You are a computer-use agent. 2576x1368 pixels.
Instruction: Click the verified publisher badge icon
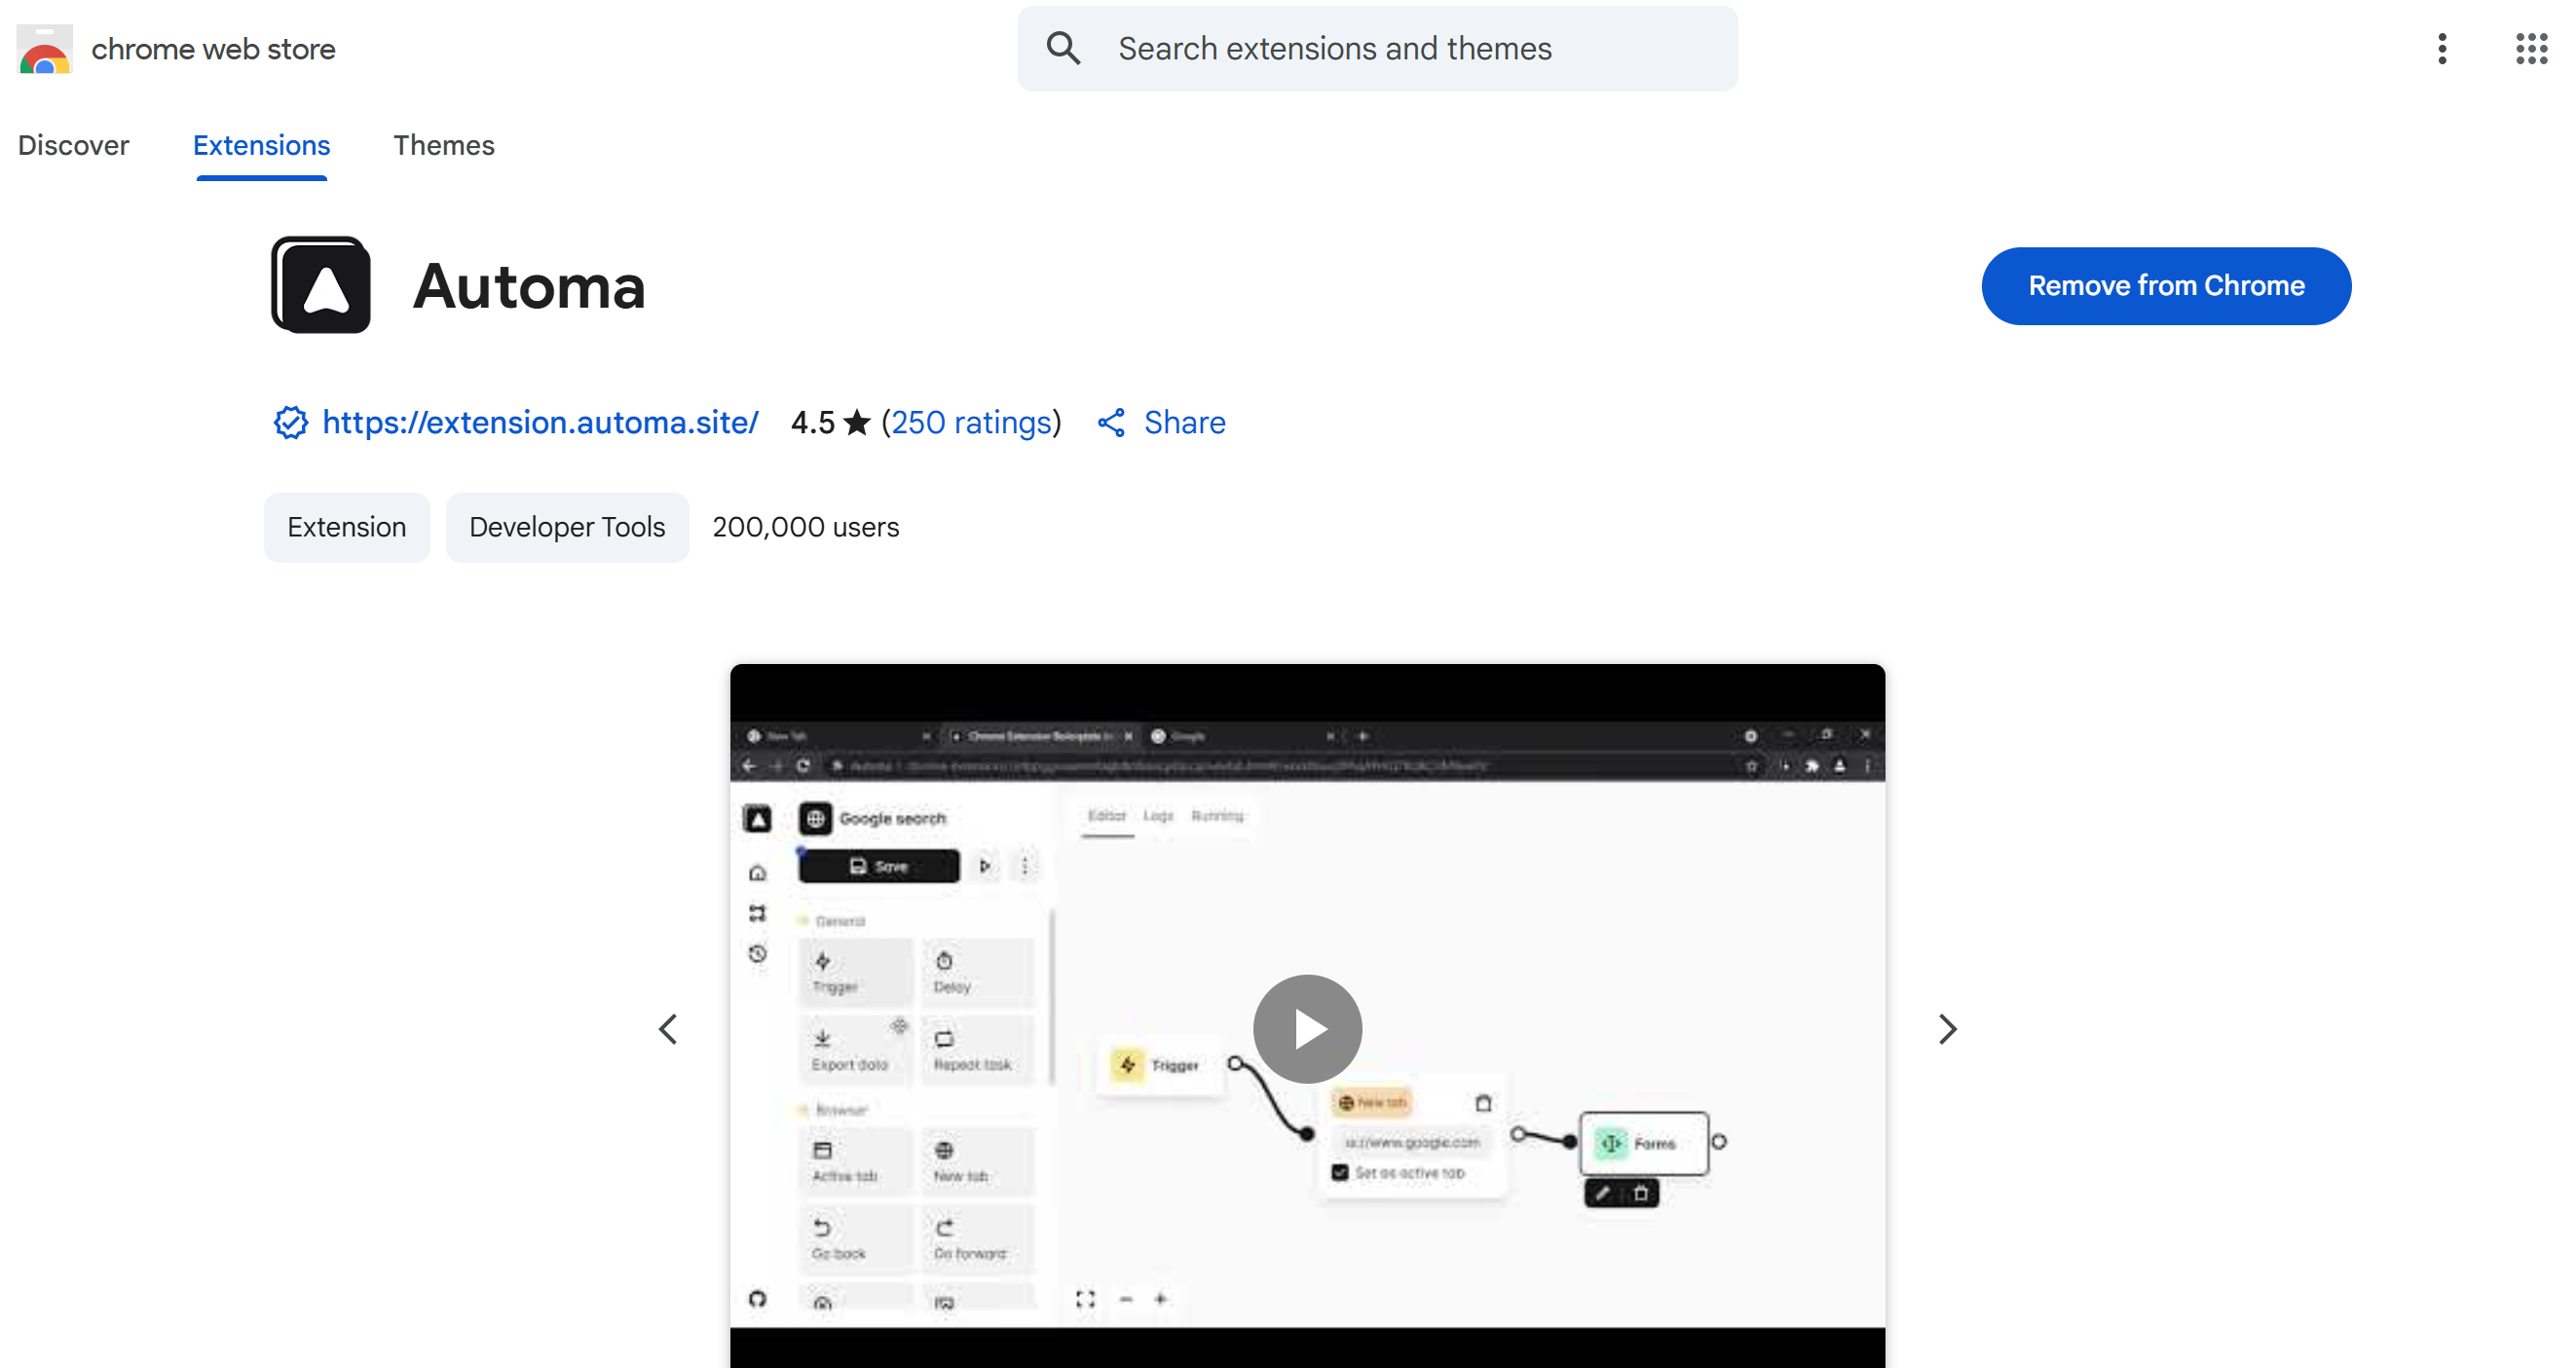[290, 422]
